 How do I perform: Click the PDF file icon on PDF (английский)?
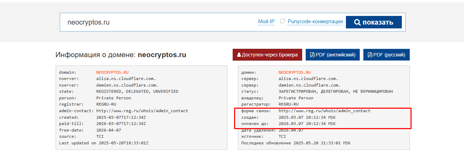312,55
